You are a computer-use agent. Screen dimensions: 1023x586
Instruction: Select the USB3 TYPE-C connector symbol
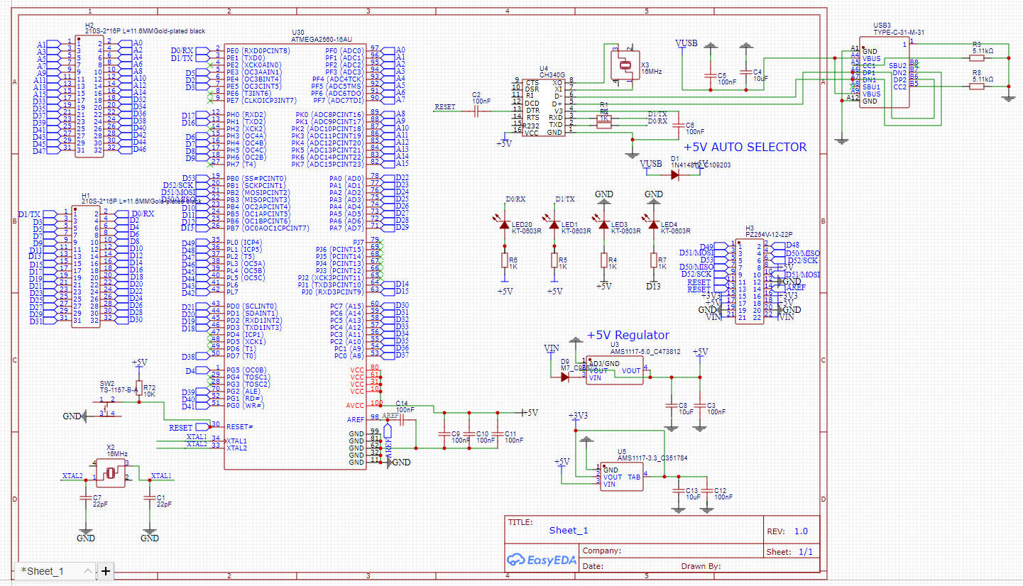[x=884, y=74]
